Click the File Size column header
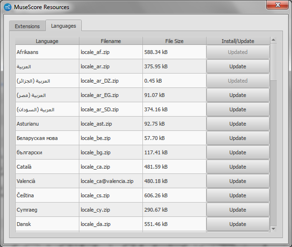Screen dimensions: 292x247 (174, 41)
